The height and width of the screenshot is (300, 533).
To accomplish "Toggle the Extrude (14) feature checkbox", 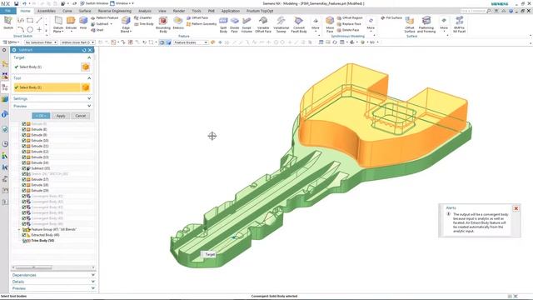I will pyautogui.click(x=24, y=163).
